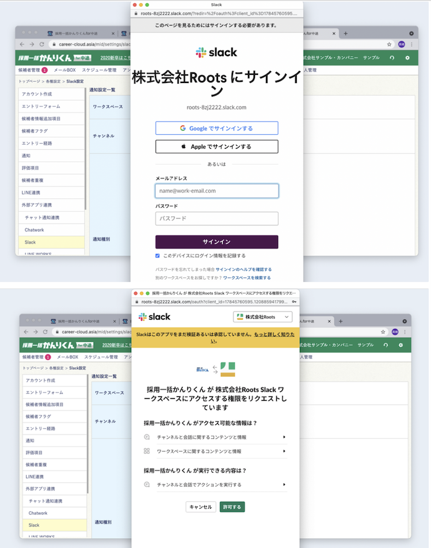Image resolution: width=431 pixels, height=548 pixels.
Task: Click reload icon in browser behind the permission window
Action: point(45,331)
